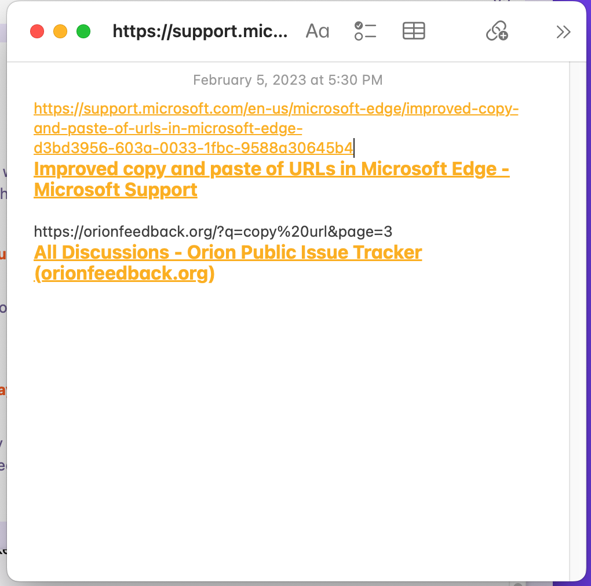
Task: Insert a table using the table icon
Action: pos(414,31)
